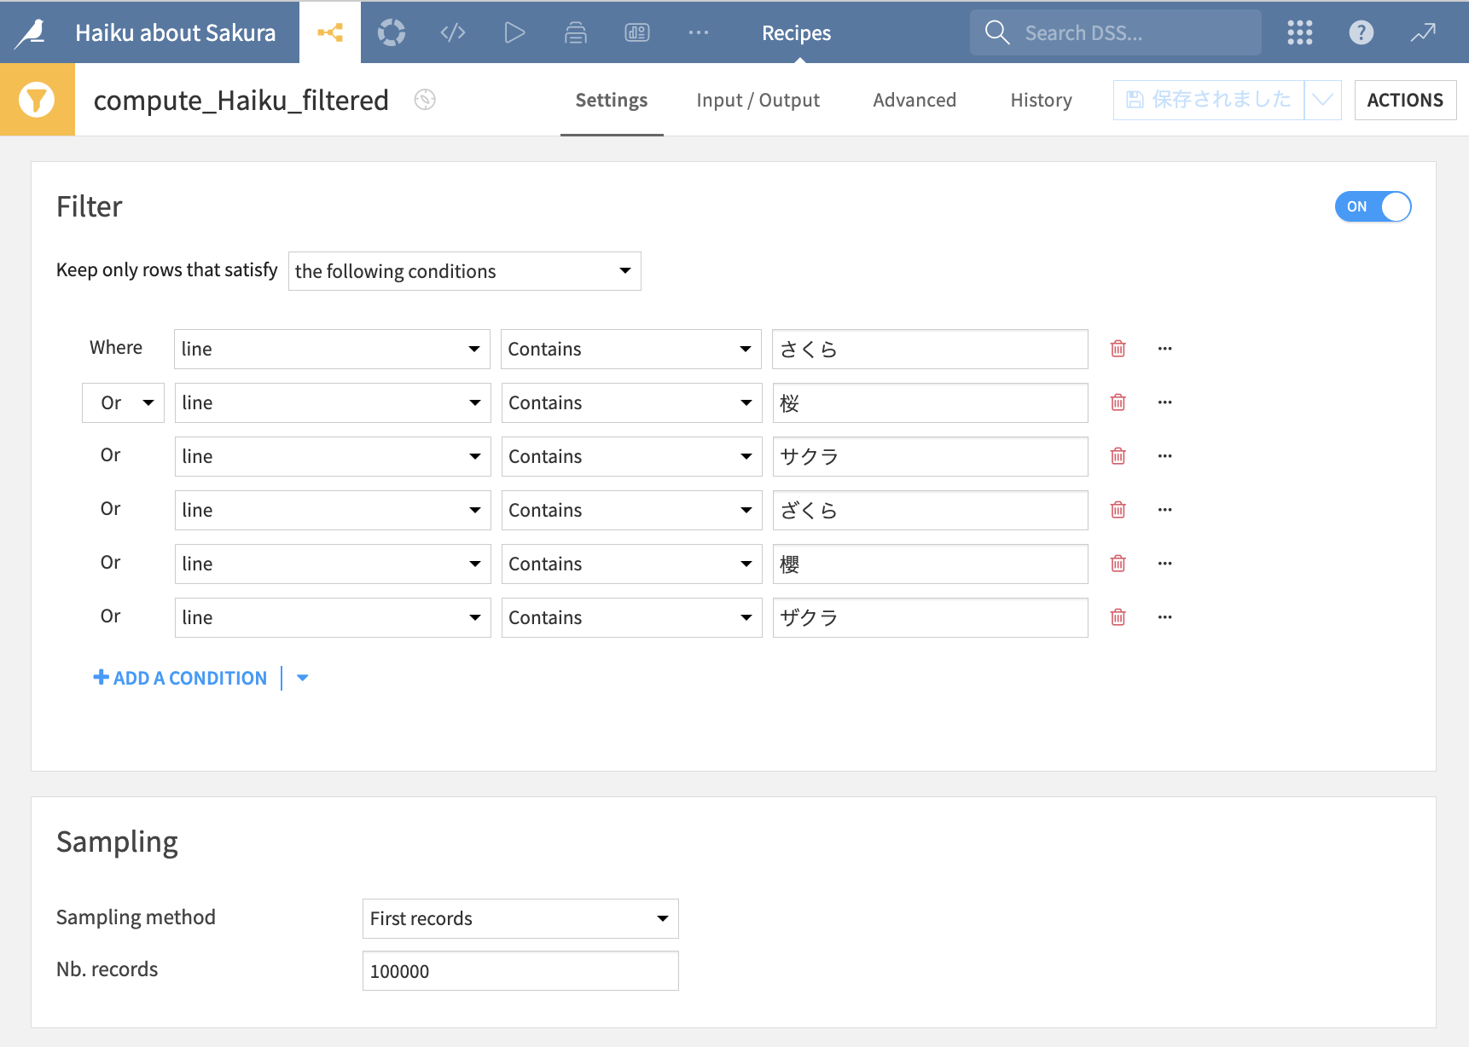The height and width of the screenshot is (1047, 1469).
Task: Open the column dropdown for the ザクラ row
Action: tap(333, 617)
